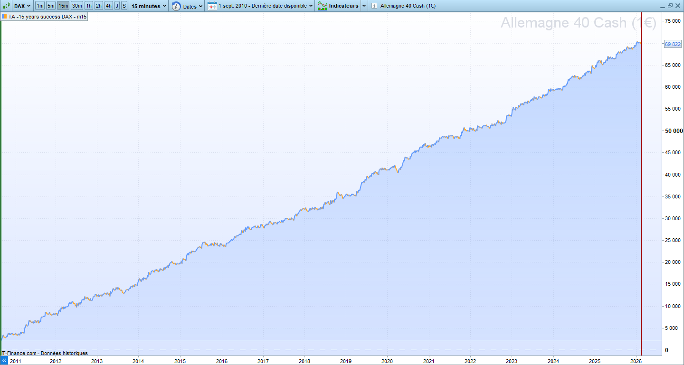Switch to the 1m timeframe

pos(40,6)
